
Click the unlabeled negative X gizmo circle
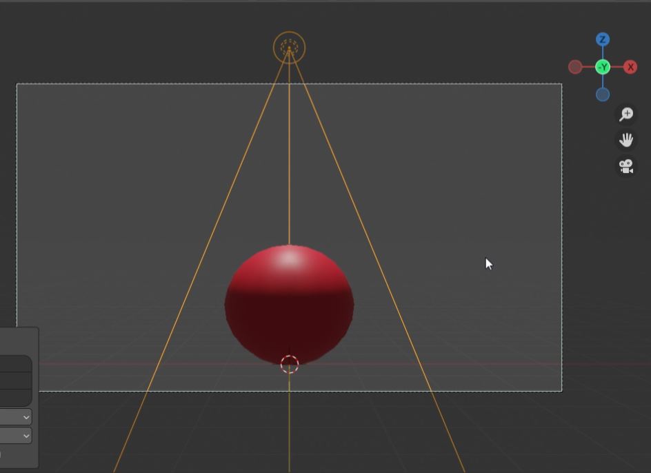575,67
